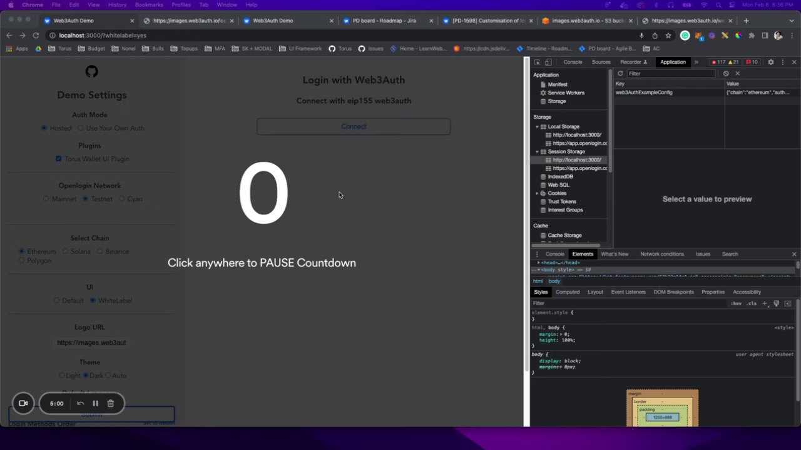Click the Connect button
The image size is (801, 450).
click(354, 126)
